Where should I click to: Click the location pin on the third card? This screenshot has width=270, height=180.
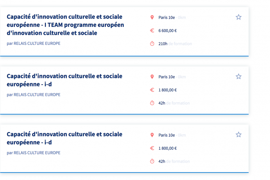pos(152,135)
